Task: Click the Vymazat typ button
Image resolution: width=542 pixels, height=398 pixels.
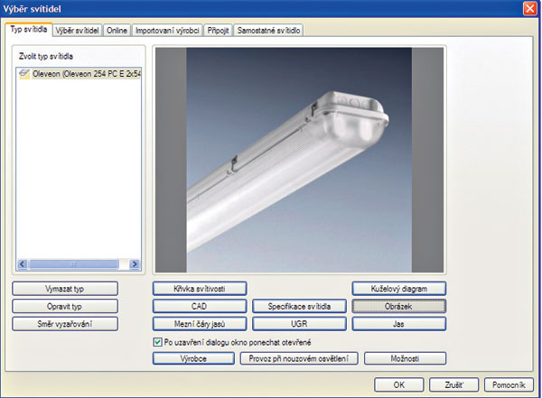Action: click(65, 289)
